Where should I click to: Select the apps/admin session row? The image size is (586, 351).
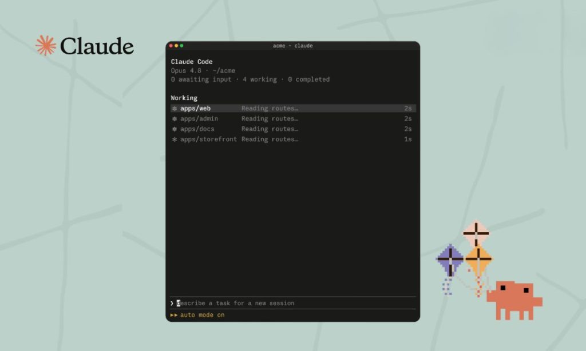(293, 119)
